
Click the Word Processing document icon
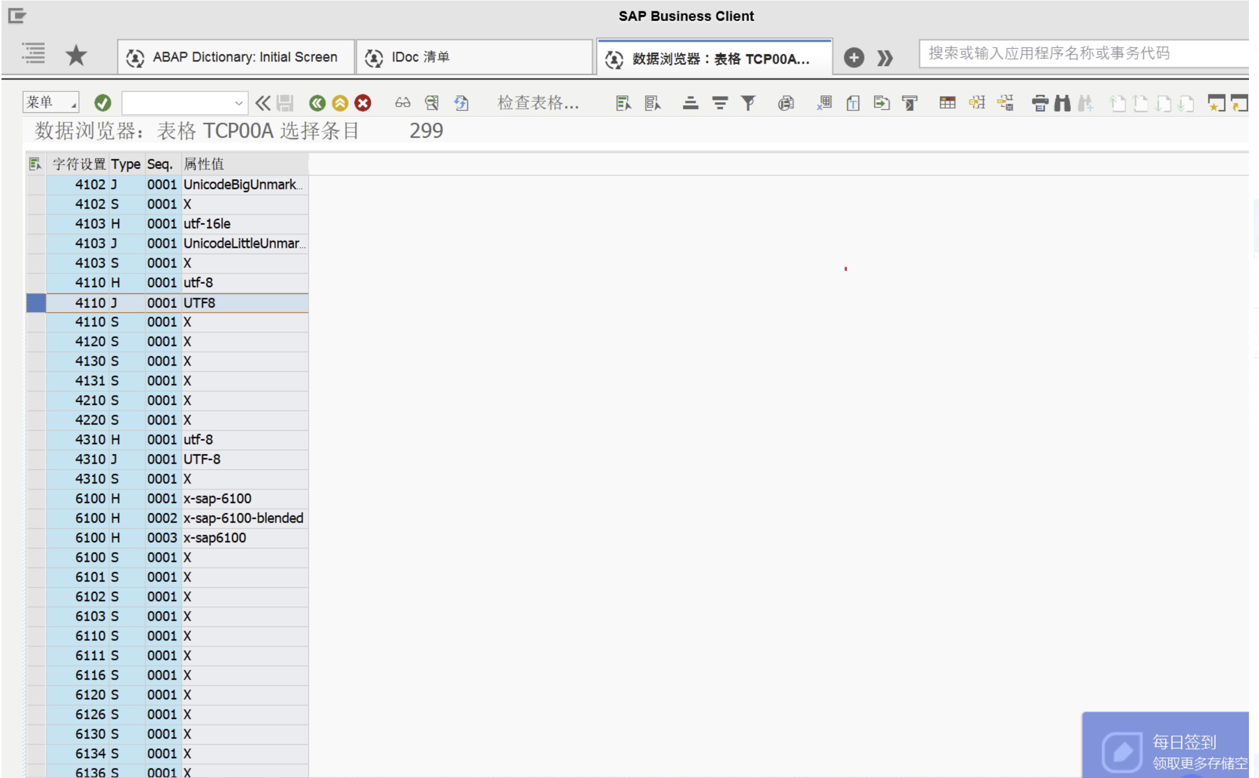point(853,103)
